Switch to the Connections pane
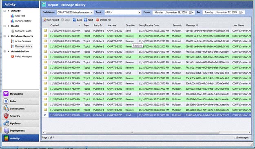This screenshot has height=149, width=255. click(x=20, y=108)
